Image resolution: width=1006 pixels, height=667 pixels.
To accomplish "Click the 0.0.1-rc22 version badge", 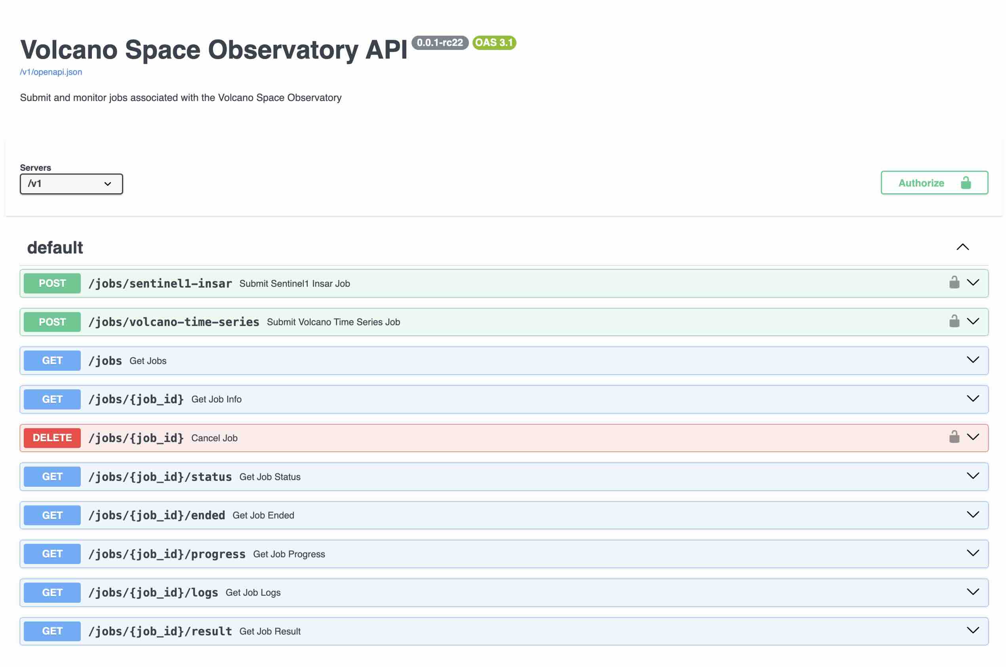I will 439,42.
